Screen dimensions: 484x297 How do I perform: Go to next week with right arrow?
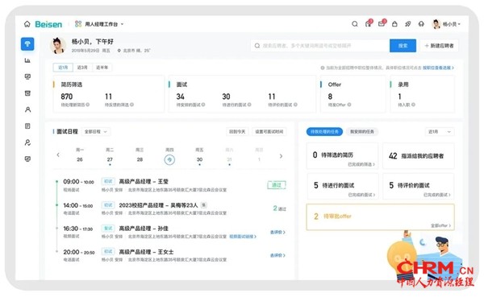[281, 156]
